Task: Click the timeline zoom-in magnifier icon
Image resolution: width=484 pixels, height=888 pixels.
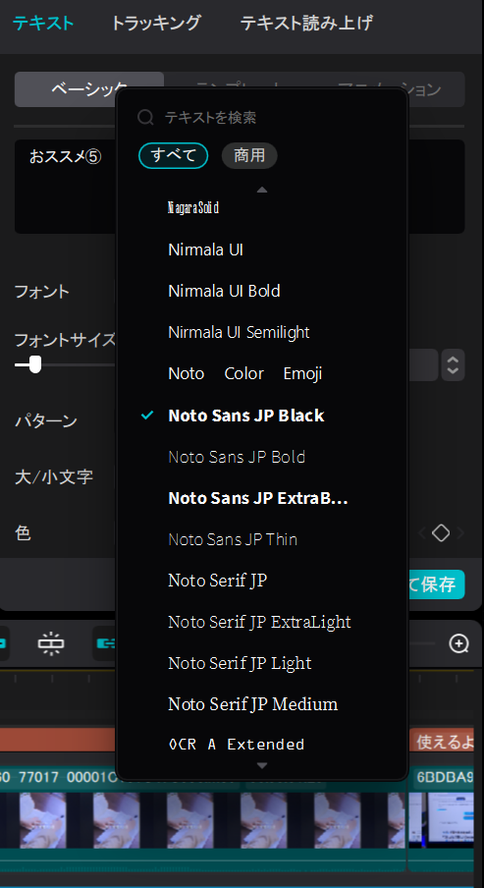Action: point(458,643)
